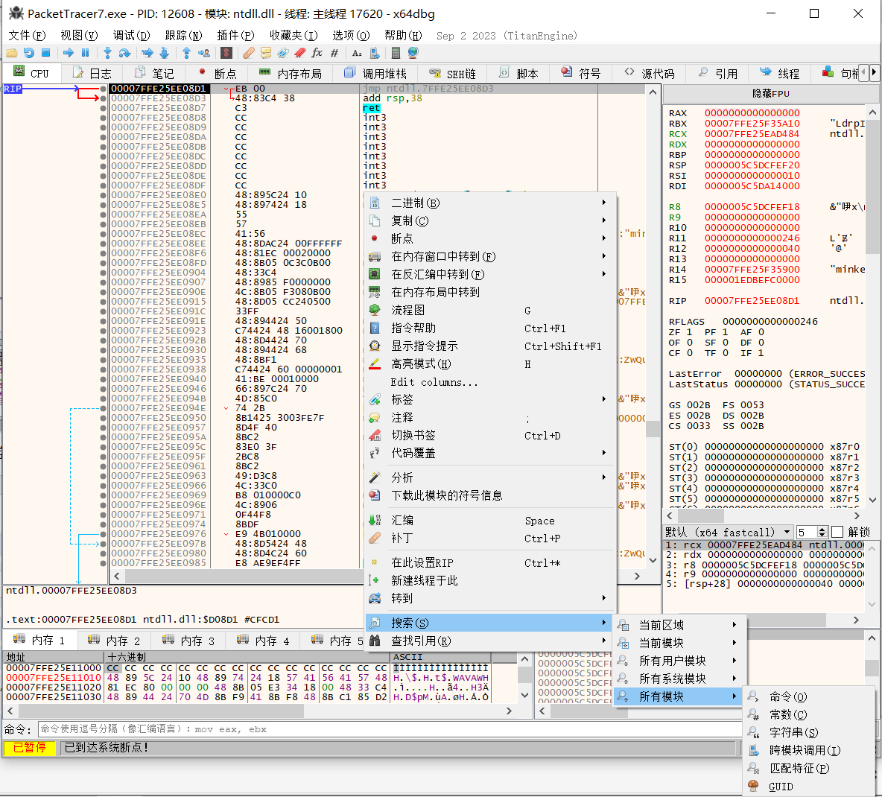Run the program with the arrow icon
882x797 pixels.
pyautogui.click(x=68, y=53)
